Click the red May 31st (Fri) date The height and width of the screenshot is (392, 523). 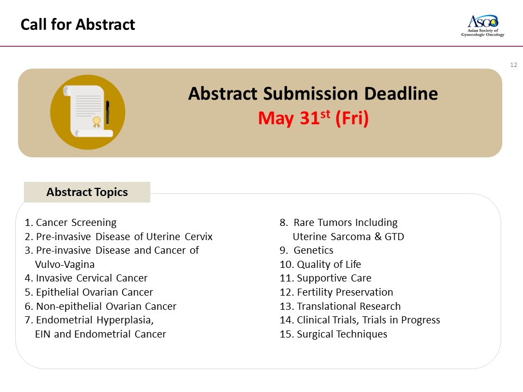313,118
